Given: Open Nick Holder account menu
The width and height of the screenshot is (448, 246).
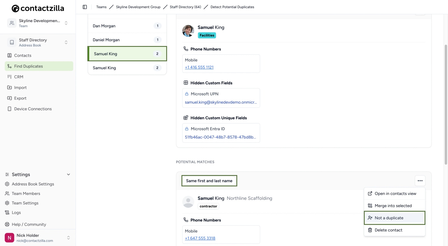Looking at the screenshot, I should [38, 238].
